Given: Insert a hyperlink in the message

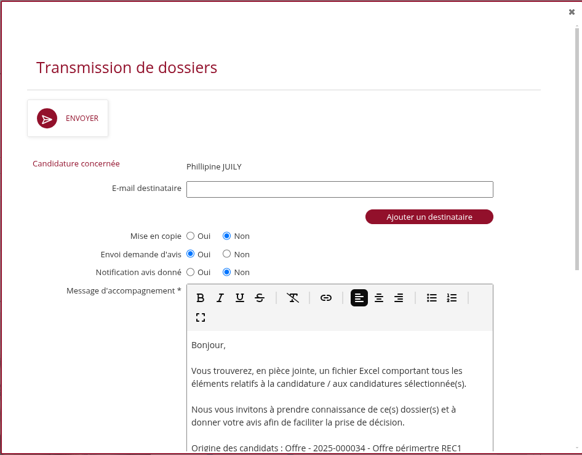Looking at the screenshot, I should tap(326, 298).
